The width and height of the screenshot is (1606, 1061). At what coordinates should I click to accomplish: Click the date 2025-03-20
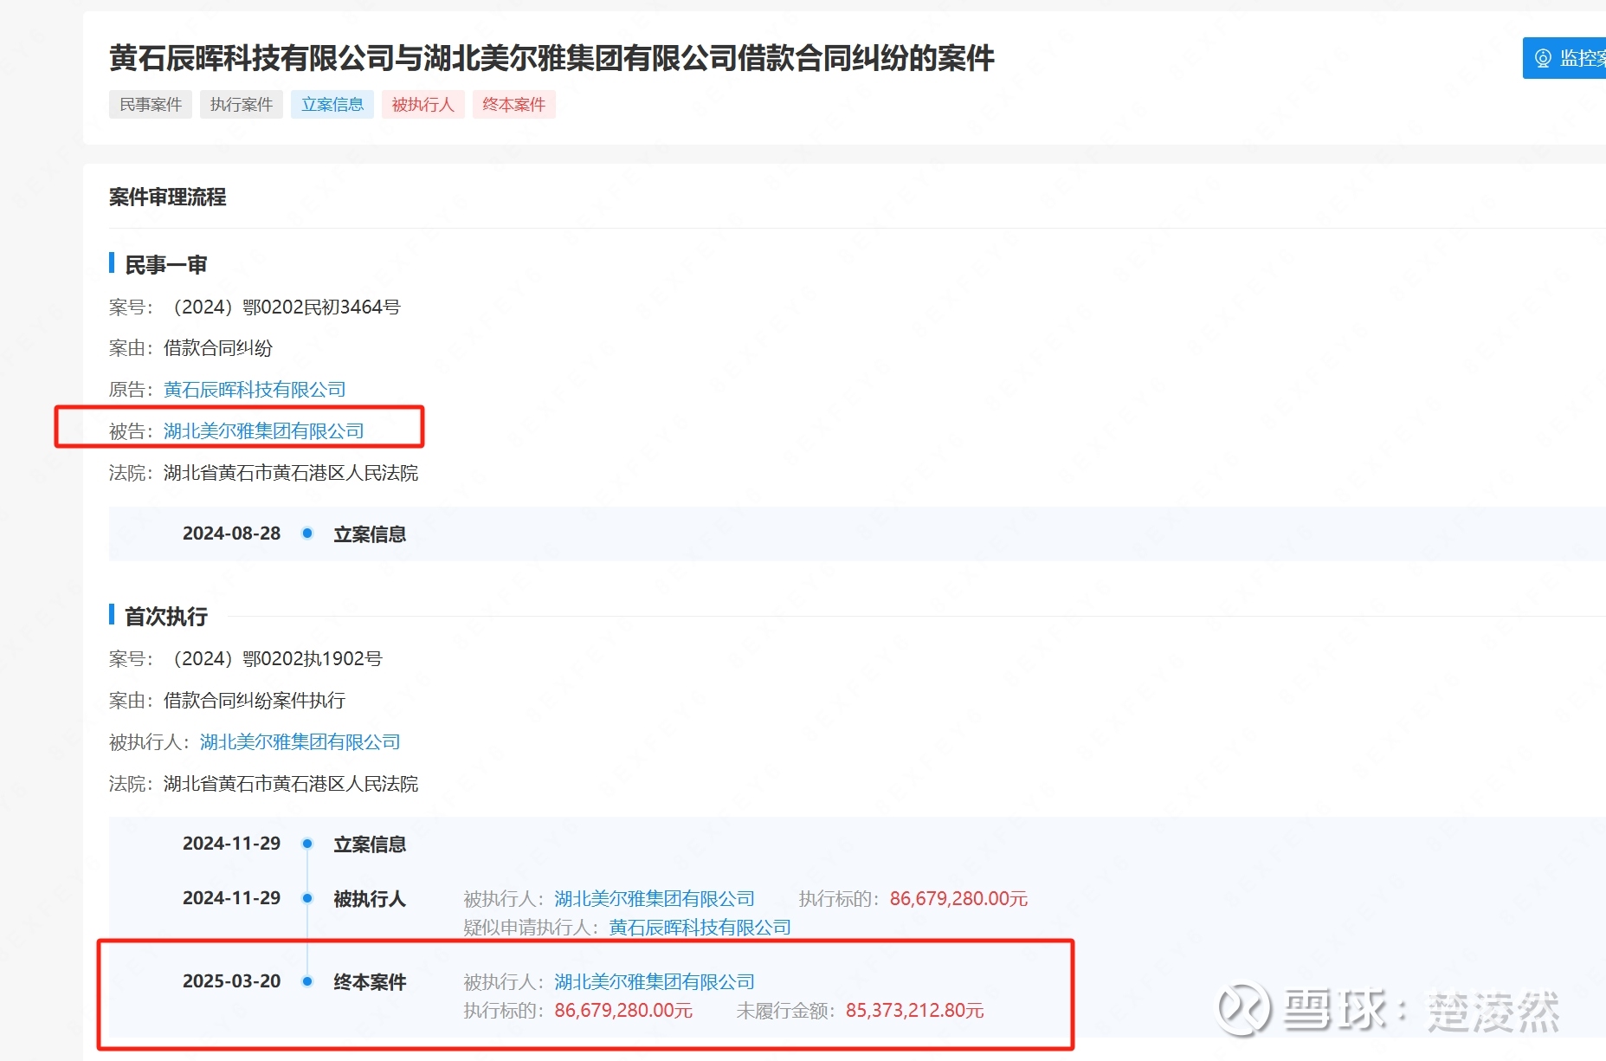point(231,981)
